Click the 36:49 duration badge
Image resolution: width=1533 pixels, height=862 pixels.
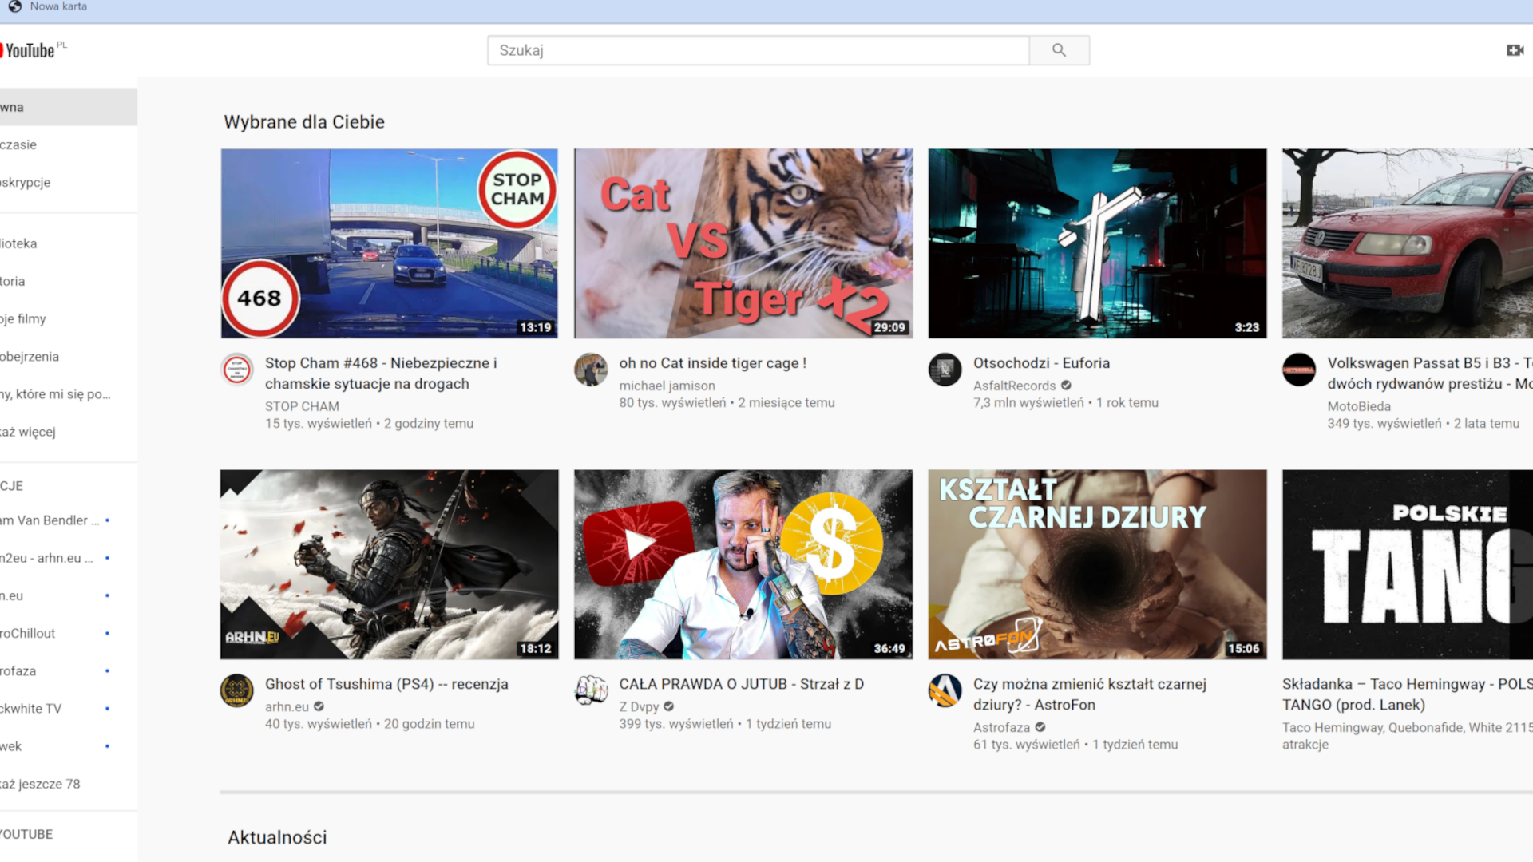tap(889, 648)
